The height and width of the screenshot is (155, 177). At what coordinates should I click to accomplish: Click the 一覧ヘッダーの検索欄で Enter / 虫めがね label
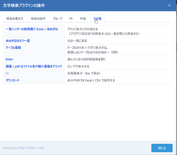[x=32, y=29]
